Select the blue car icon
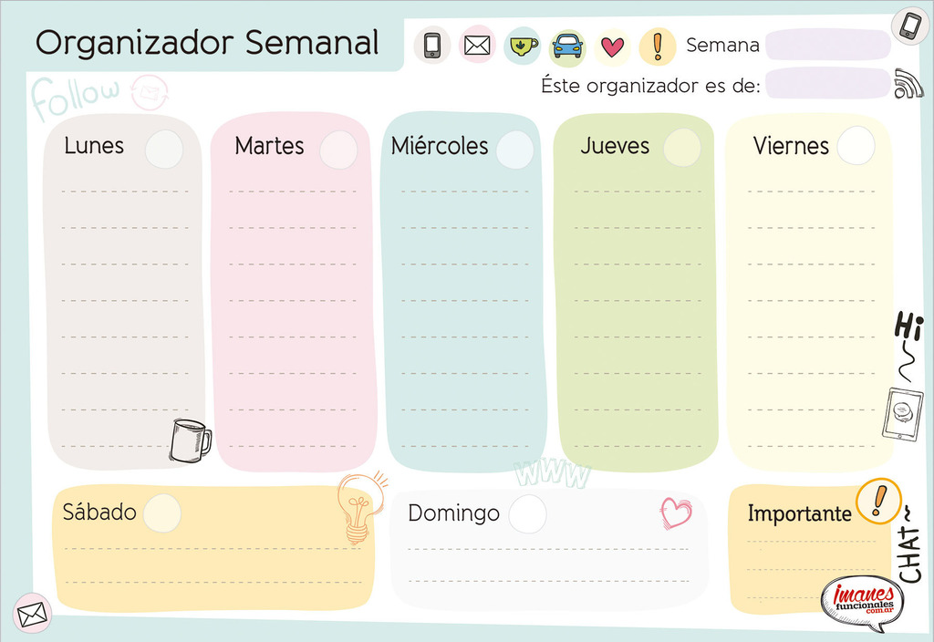 pos(567,47)
